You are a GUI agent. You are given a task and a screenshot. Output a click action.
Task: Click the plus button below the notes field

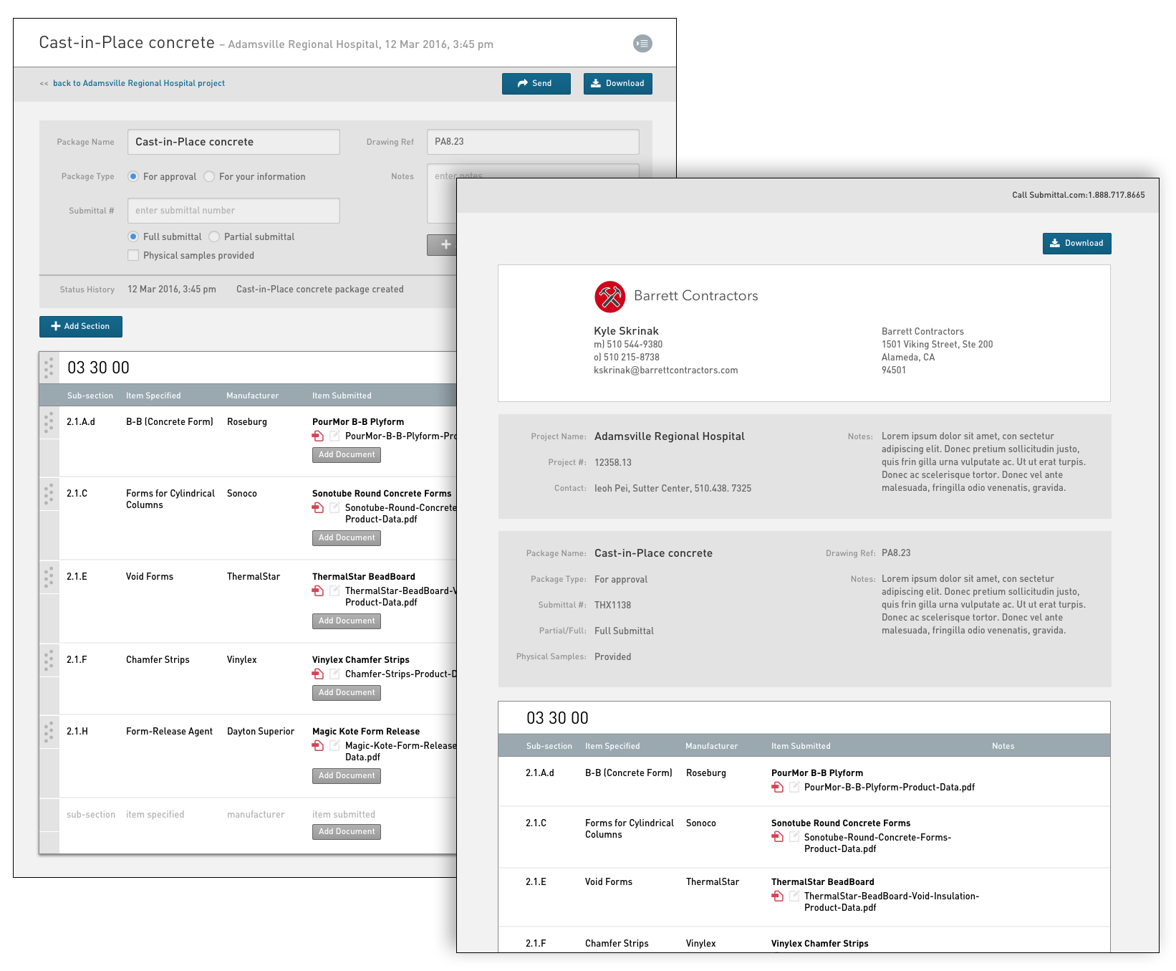pos(442,245)
